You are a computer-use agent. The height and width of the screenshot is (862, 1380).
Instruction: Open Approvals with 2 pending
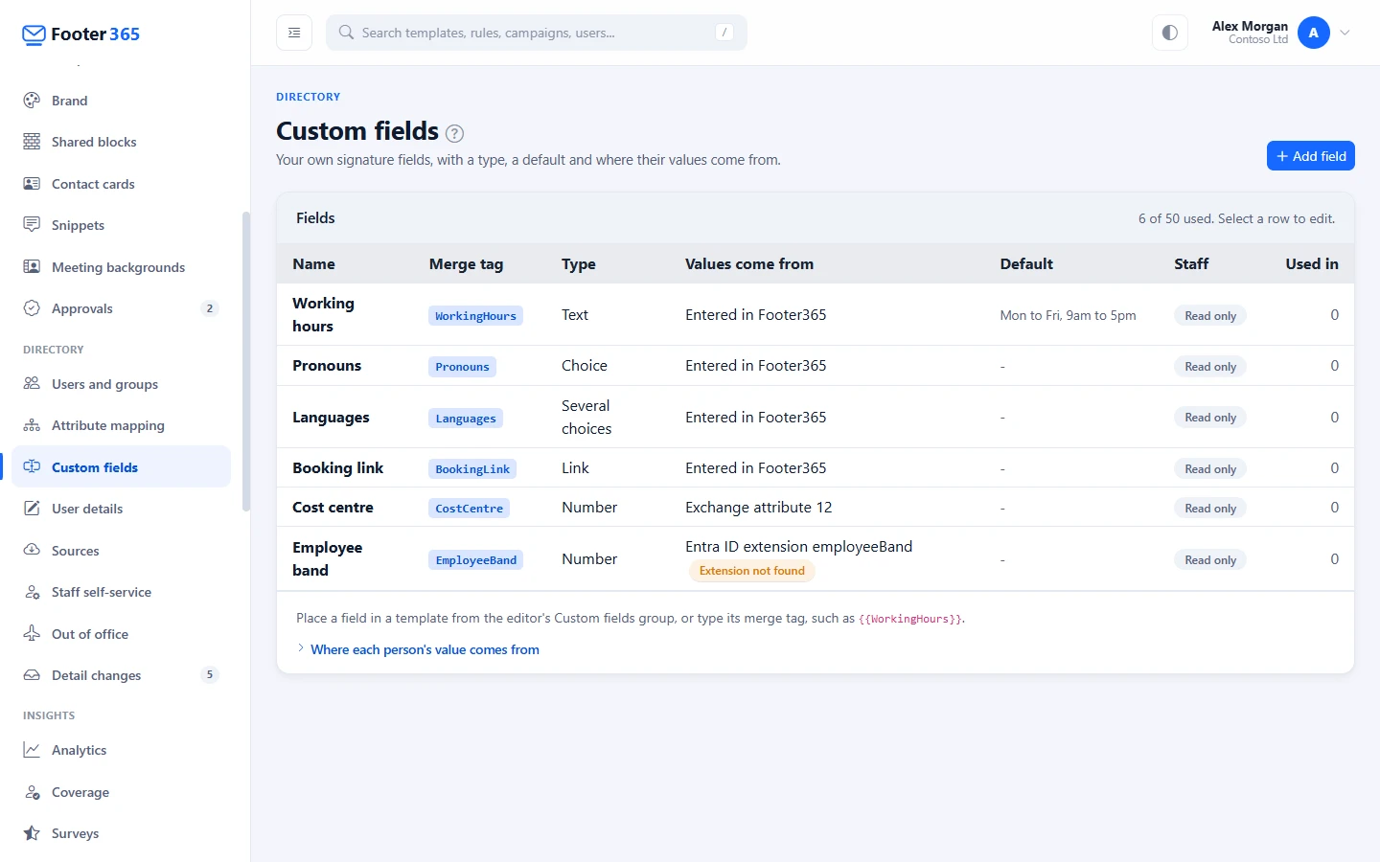click(121, 308)
